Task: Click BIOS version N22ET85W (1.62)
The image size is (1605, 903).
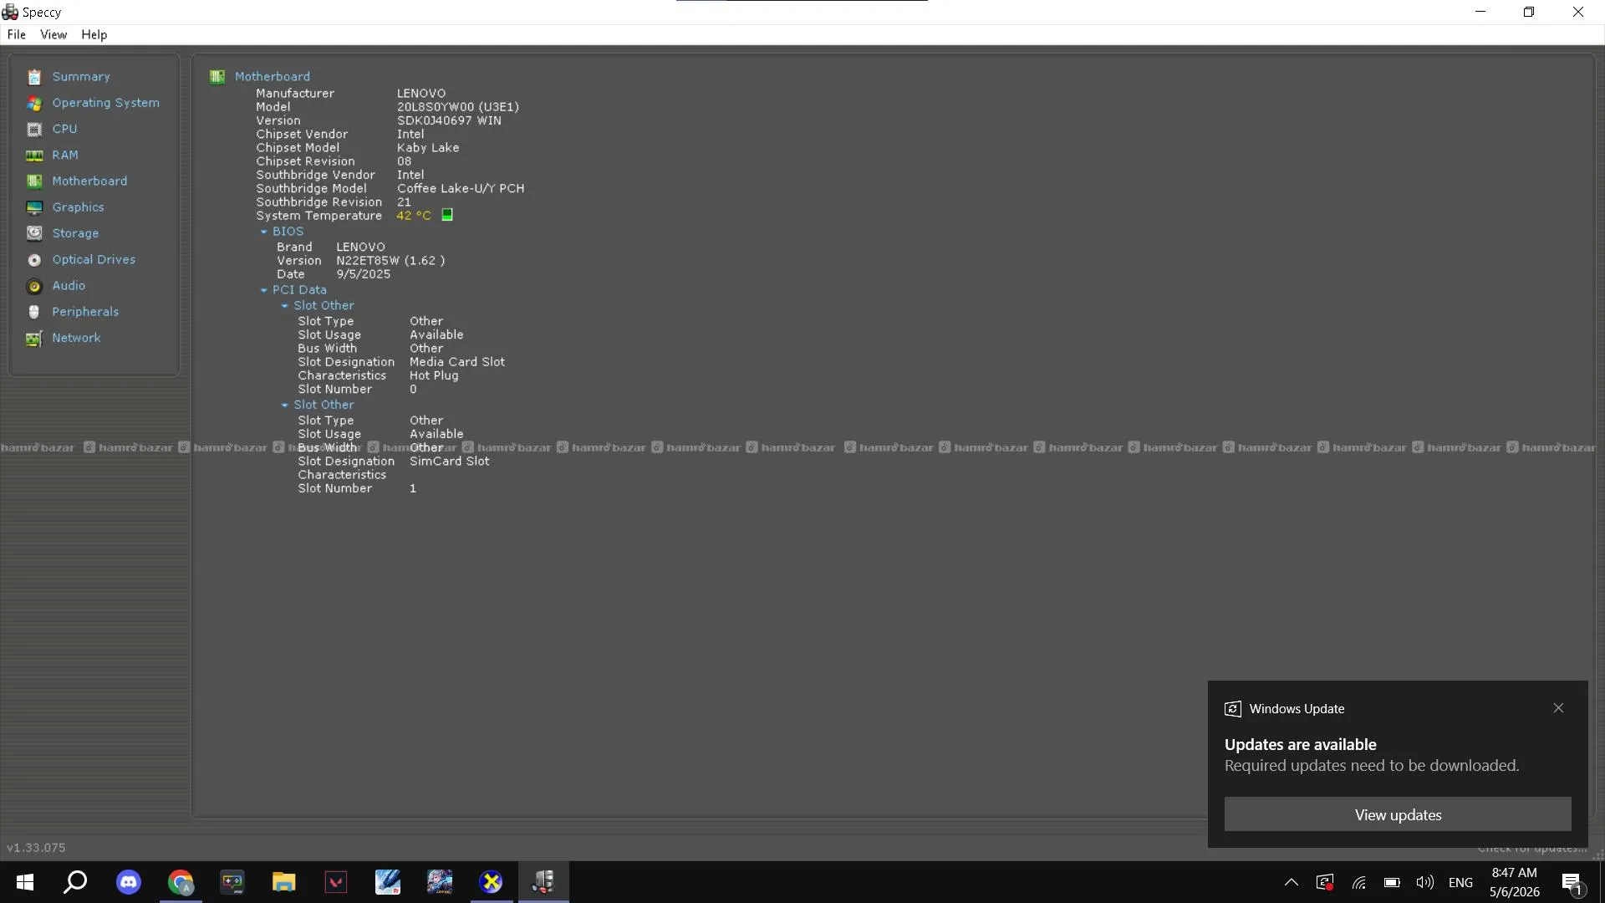Action: click(390, 261)
